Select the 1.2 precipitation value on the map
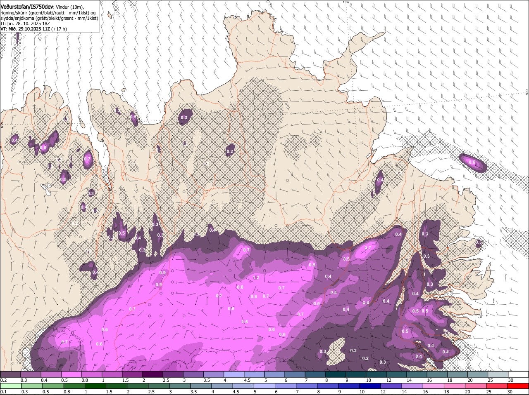This screenshot has height=395, width=529. tap(256, 278)
